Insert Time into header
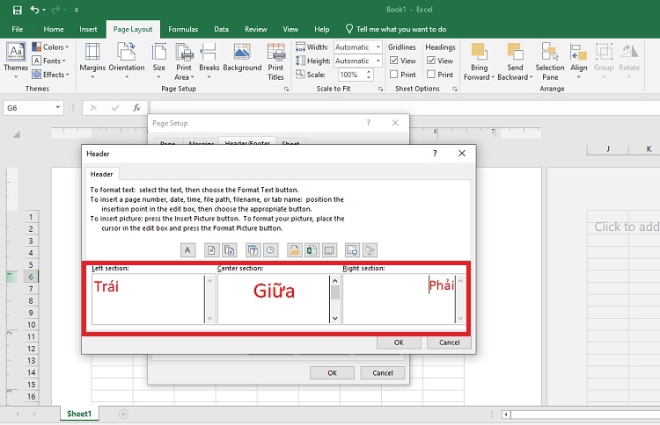 [x=270, y=249]
